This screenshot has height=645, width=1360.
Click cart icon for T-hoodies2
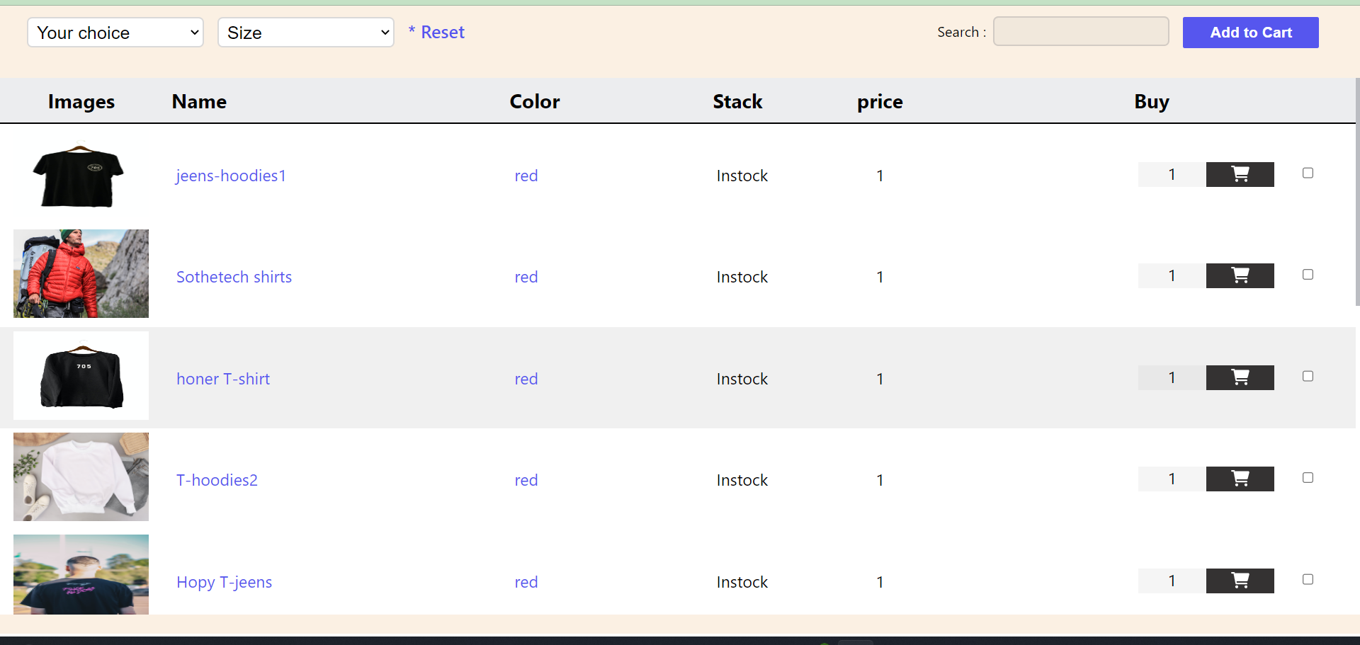(1240, 479)
